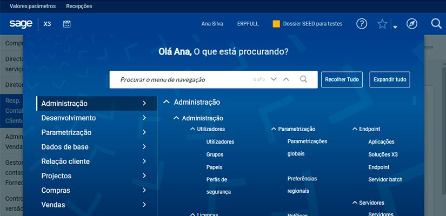This screenshot has width=446, height=216.
Task: Select Vendas menu entry
Action: point(97,205)
